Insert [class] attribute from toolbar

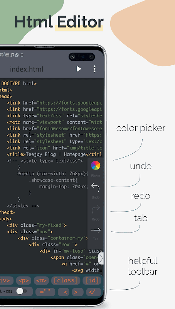point(66,280)
